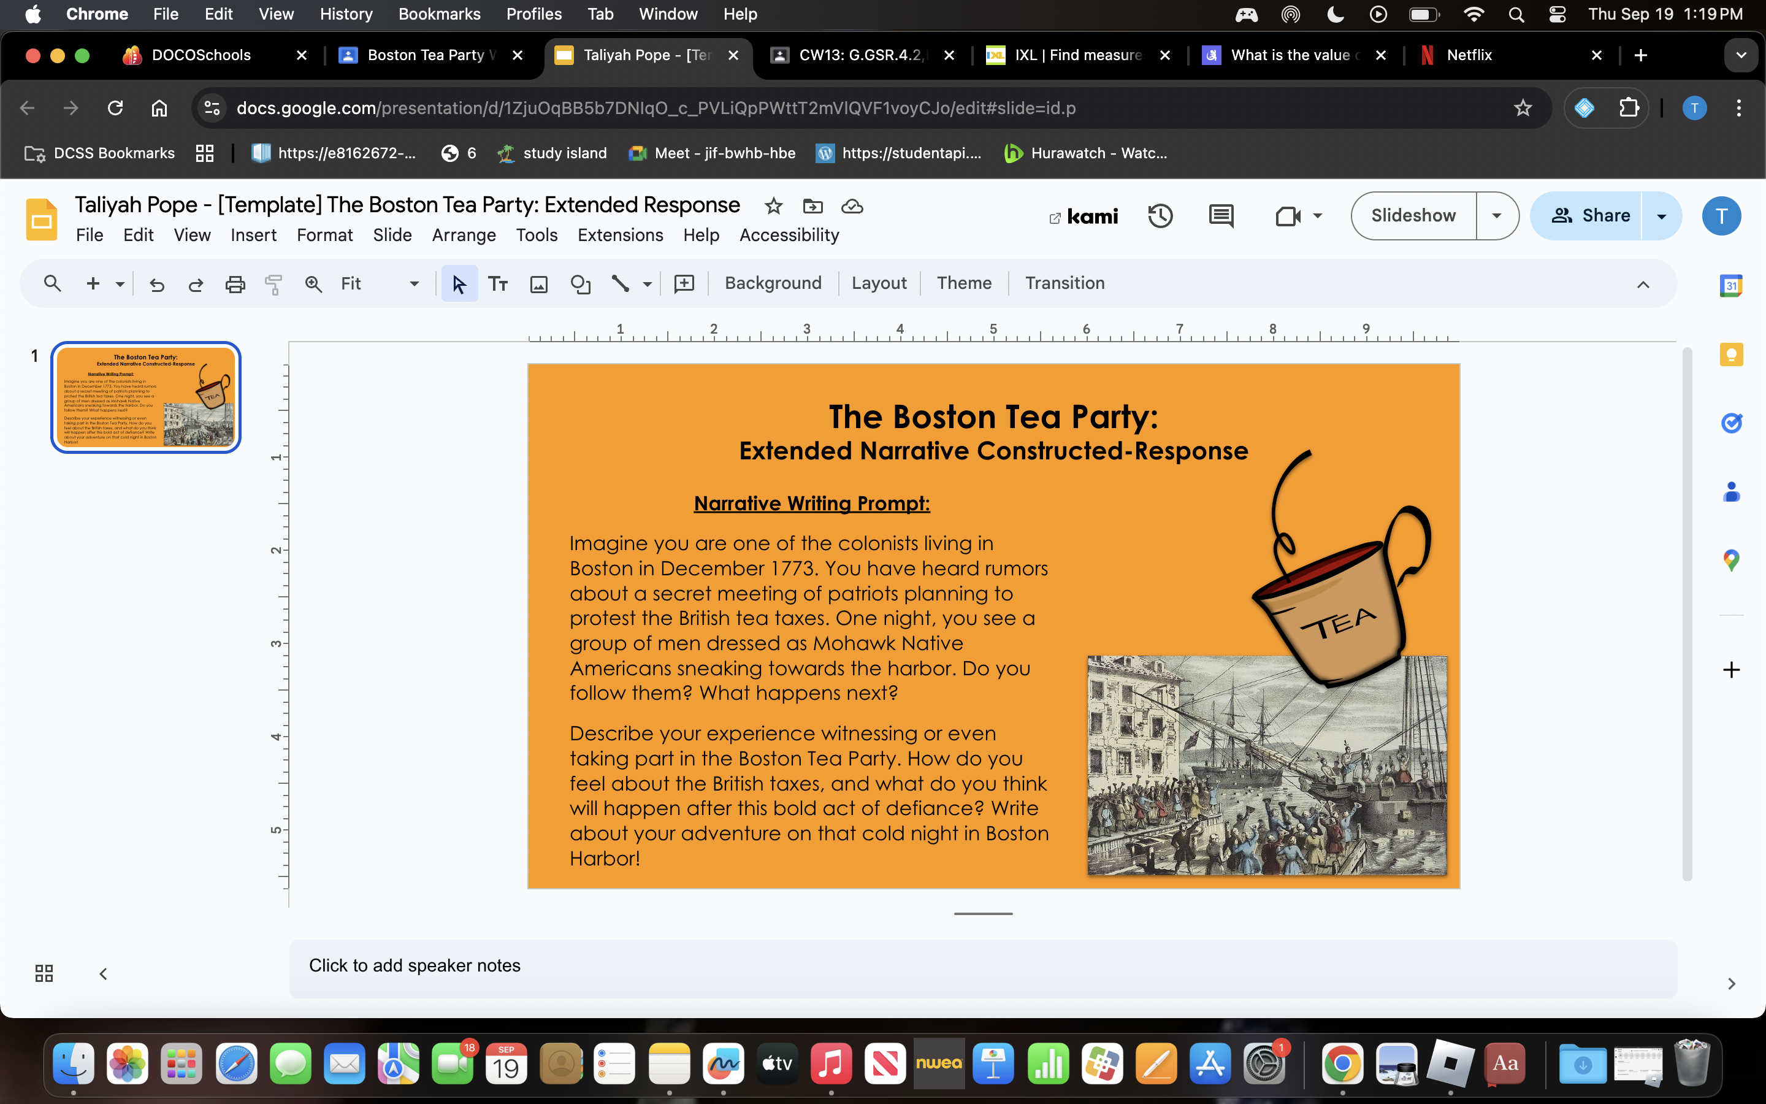Open Background settings

(x=773, y=283)
